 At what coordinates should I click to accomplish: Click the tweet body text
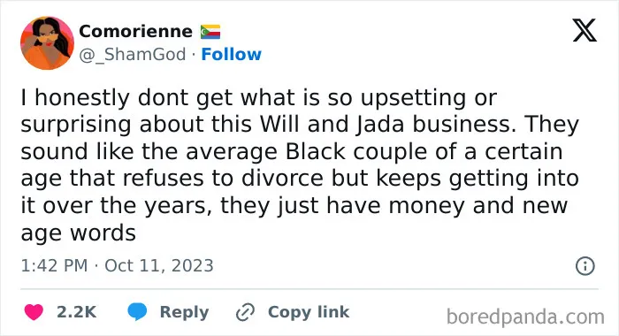[x=300, y=165]
